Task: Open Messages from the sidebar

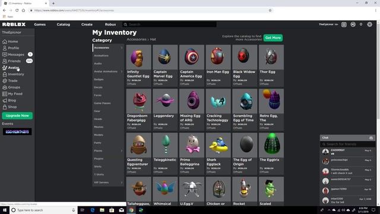Action: 16,55
